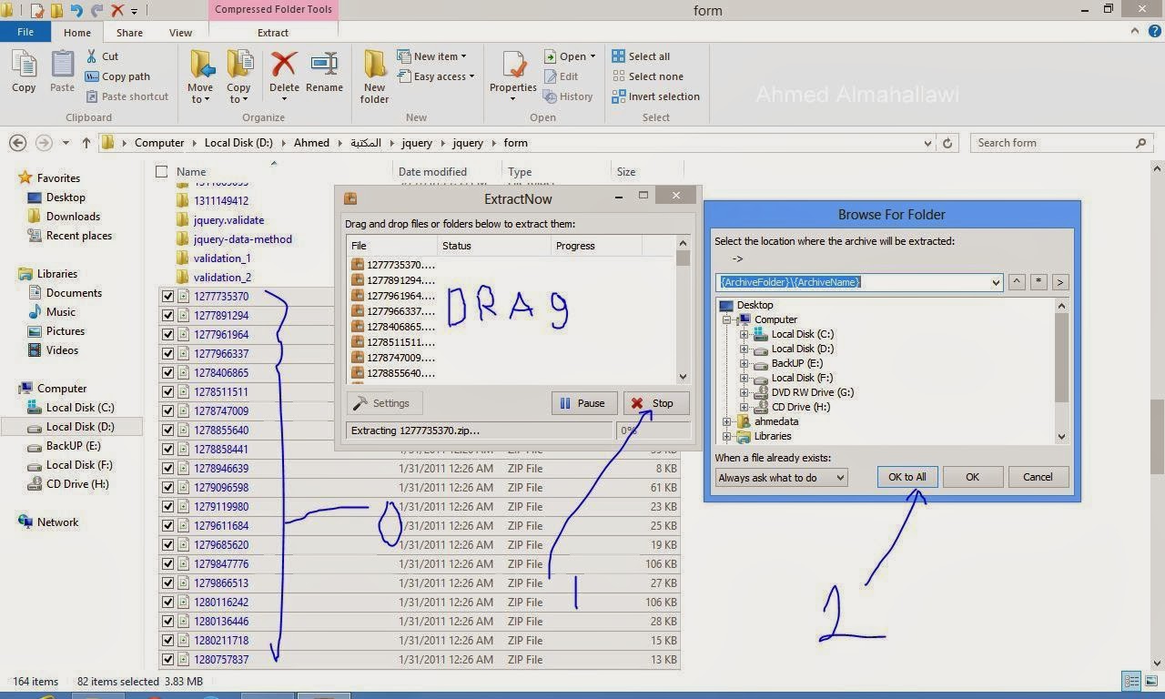Image resolution: width=1165 pixels, height=699 pixels.
Task: Click the ExtractNow file list scrollbar
Action: point(684,309)
